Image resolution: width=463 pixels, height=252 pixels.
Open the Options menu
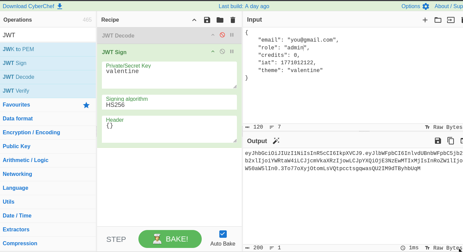click(415, 6)
